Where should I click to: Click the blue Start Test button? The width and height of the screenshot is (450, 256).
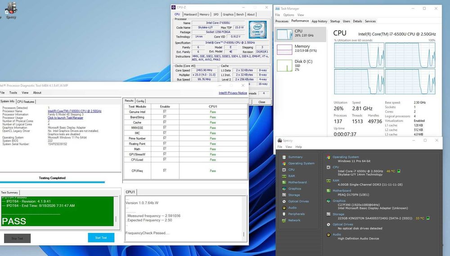click(101, 238)
